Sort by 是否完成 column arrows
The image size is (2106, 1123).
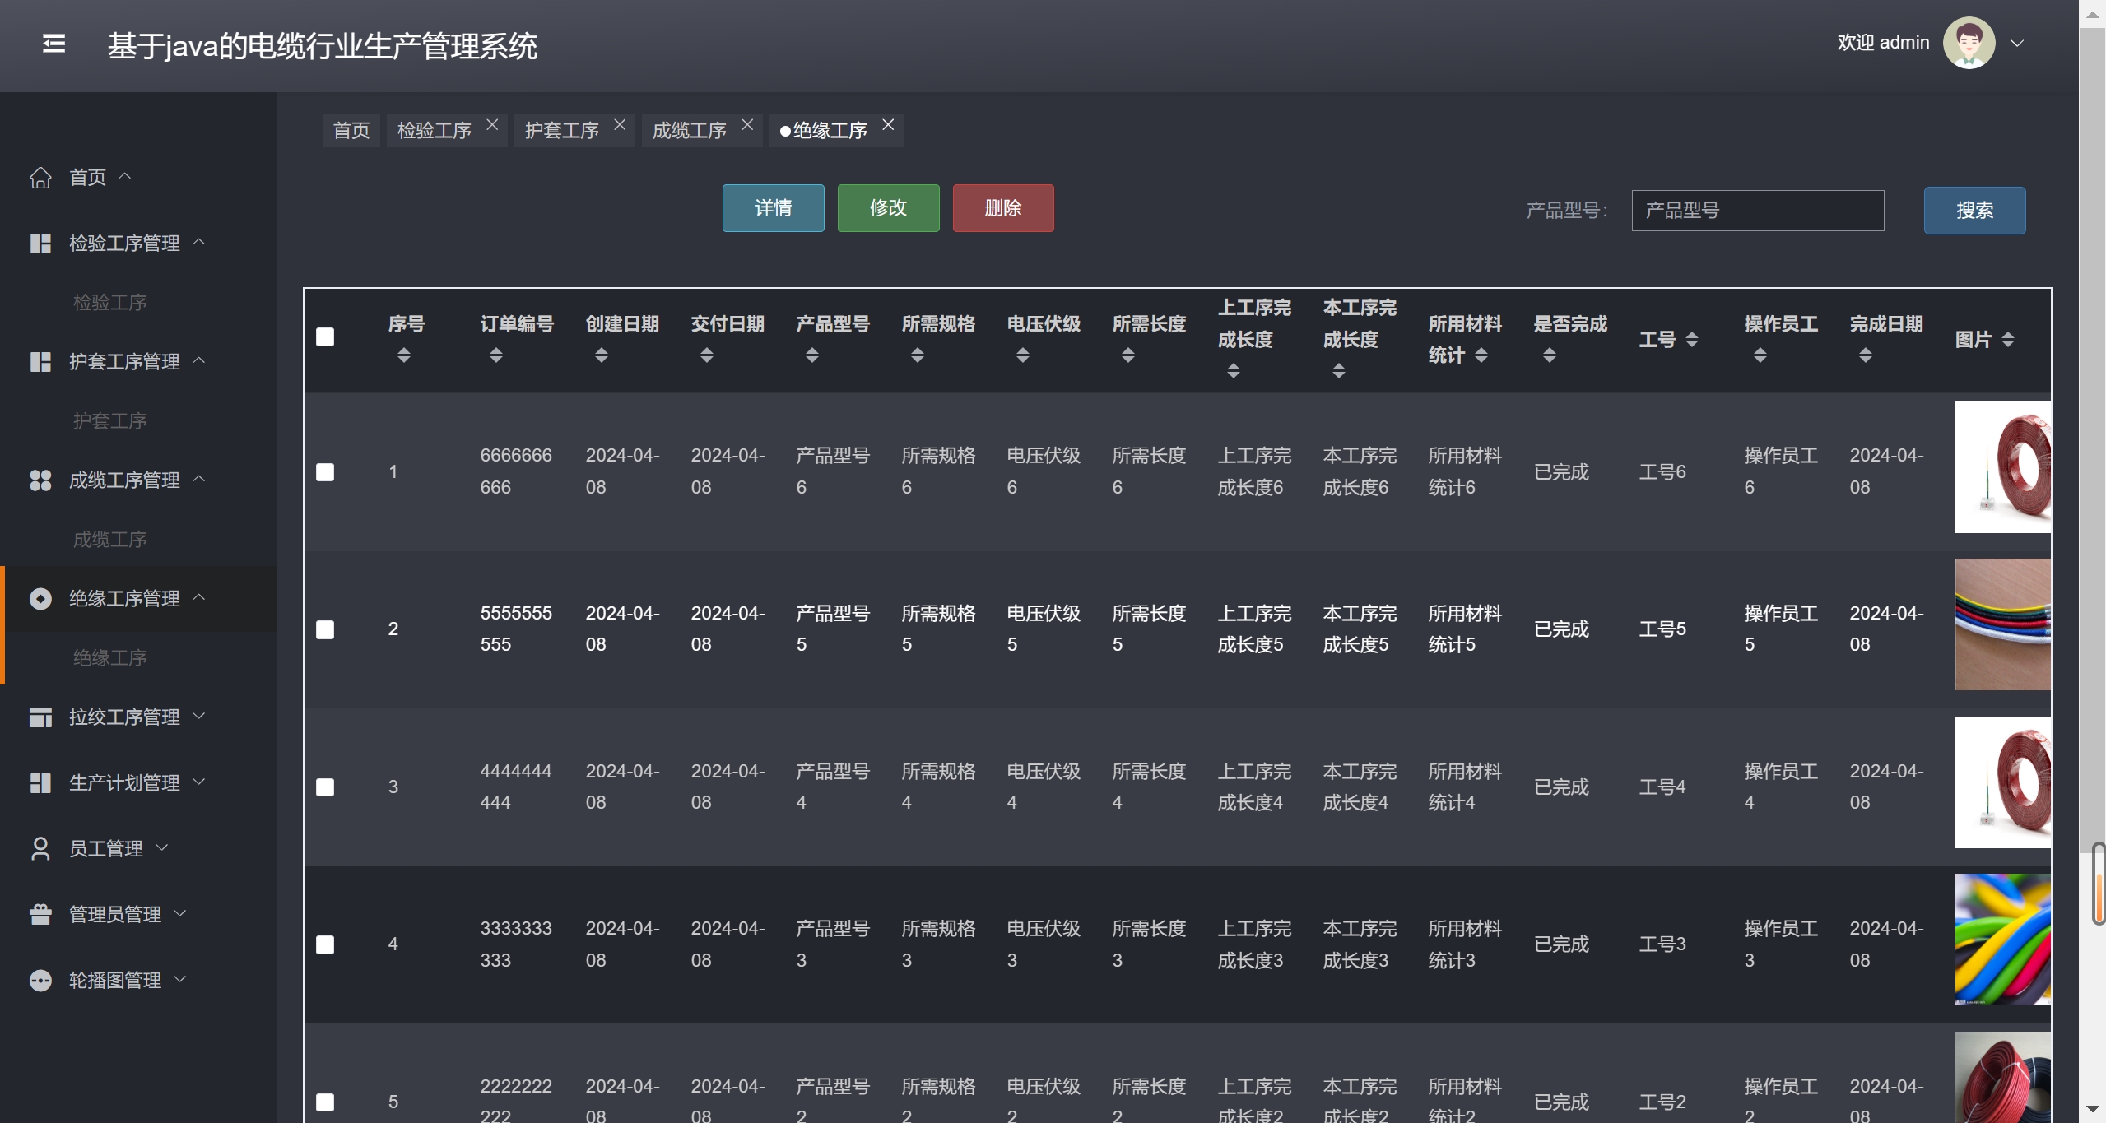pos(1550,355)
